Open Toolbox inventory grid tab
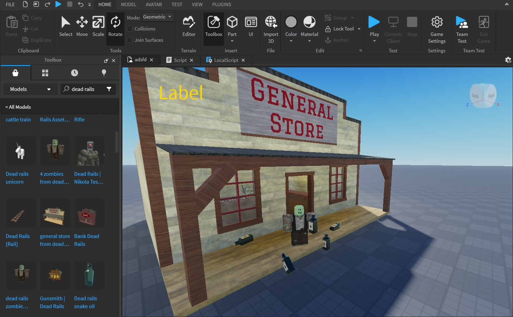The image size is (513, 317). (x=45, y=73)
